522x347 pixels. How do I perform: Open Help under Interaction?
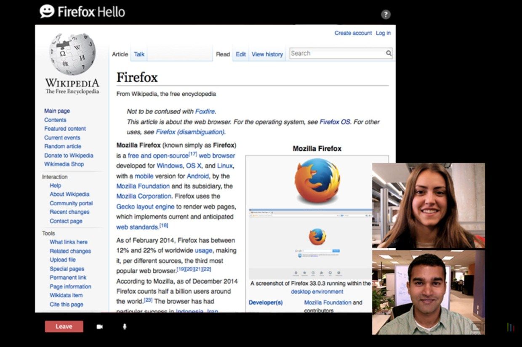click(56, 185)
